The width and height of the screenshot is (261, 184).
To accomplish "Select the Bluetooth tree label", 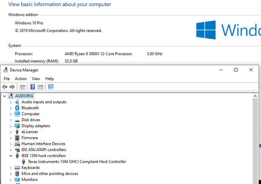I will [30, 108].
